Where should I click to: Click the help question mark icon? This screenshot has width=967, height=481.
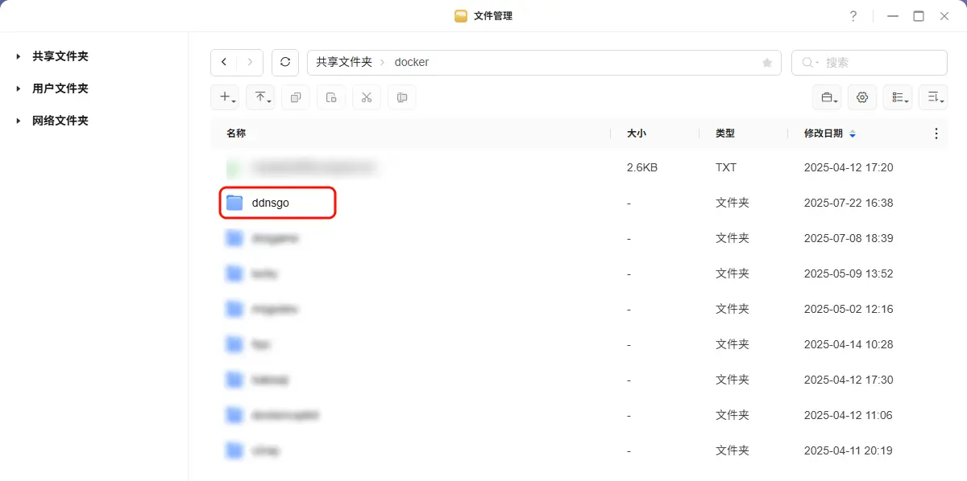[853, 16]
